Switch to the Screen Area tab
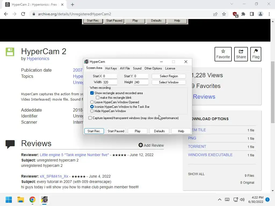The image size is (275, 206). pos(94,68)
